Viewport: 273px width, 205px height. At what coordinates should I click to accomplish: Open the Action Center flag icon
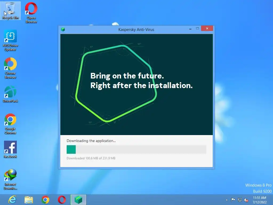point(233,200)
